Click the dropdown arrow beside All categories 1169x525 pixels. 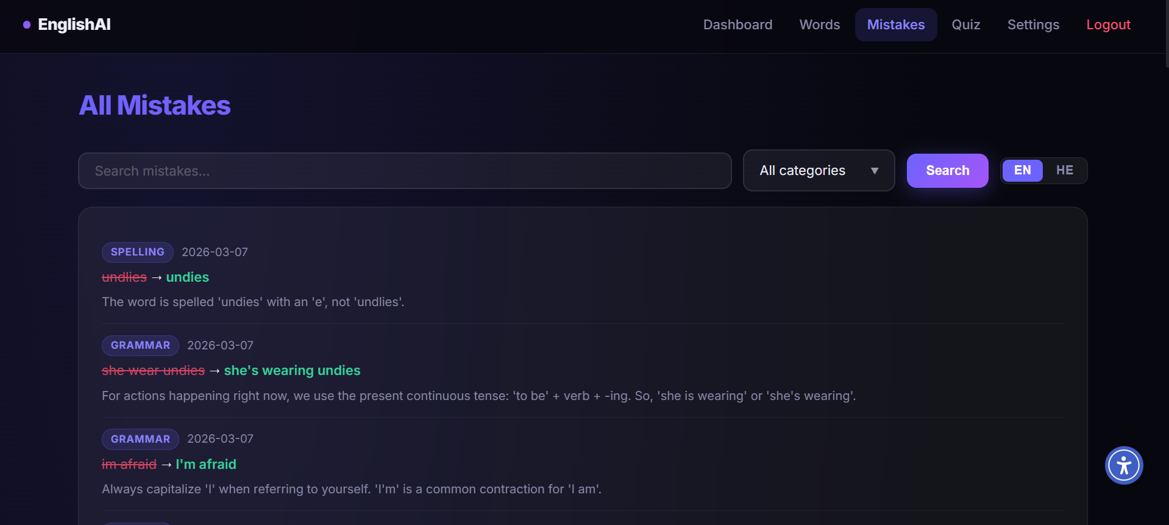pyautogui.click(x=874, y=171)
